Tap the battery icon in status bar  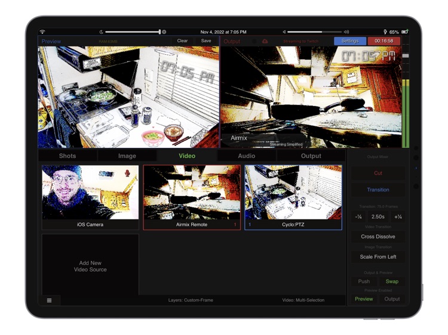point(404,32)
